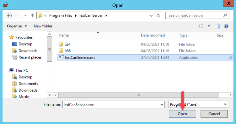Click New folder in the toolbar

tap(43, 26)
